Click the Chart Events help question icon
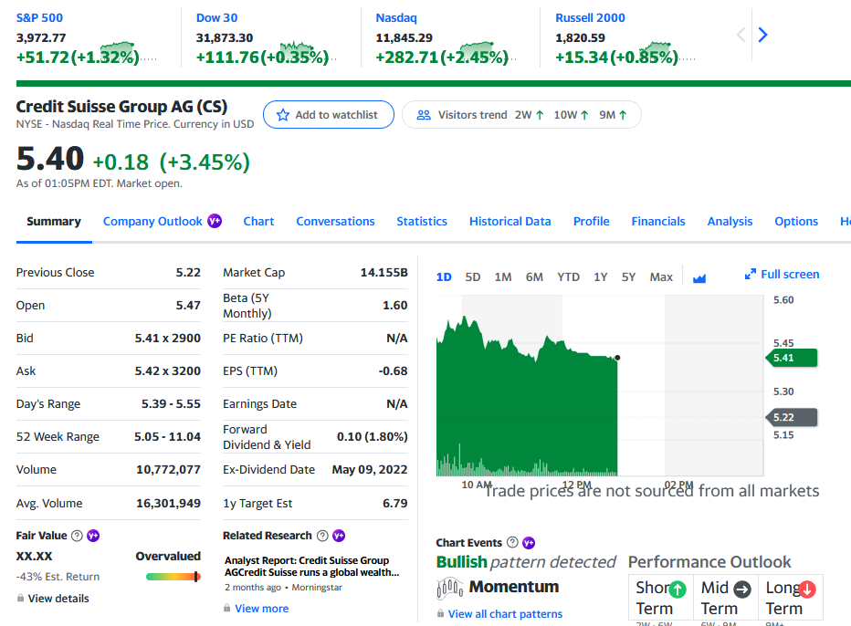This screenshot has height=626, width=851. pos(512,542)
